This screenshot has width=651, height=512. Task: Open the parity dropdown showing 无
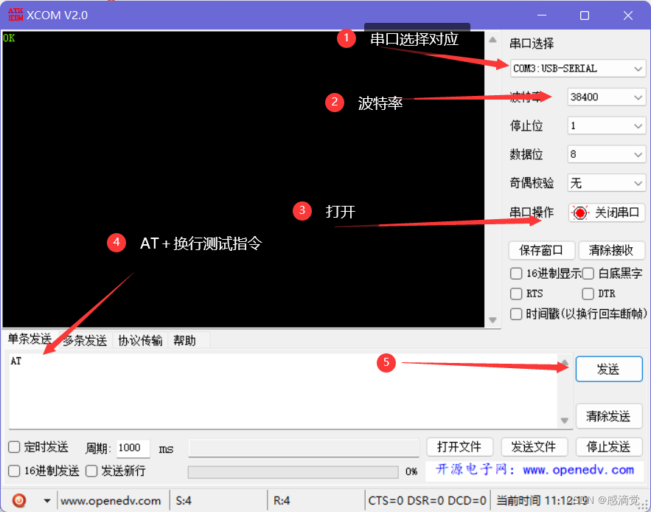606,183
